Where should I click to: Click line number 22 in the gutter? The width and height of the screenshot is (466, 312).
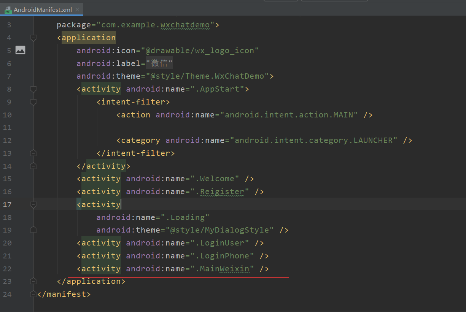click(7, 269)
